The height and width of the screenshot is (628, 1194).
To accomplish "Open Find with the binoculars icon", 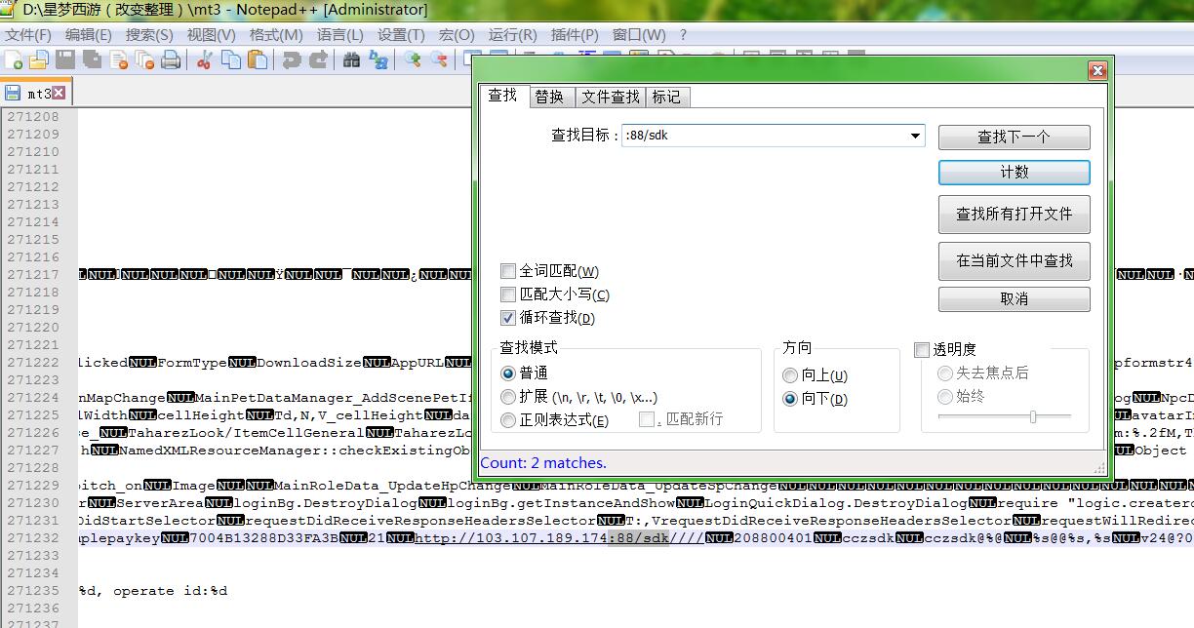I will [352, 60].
